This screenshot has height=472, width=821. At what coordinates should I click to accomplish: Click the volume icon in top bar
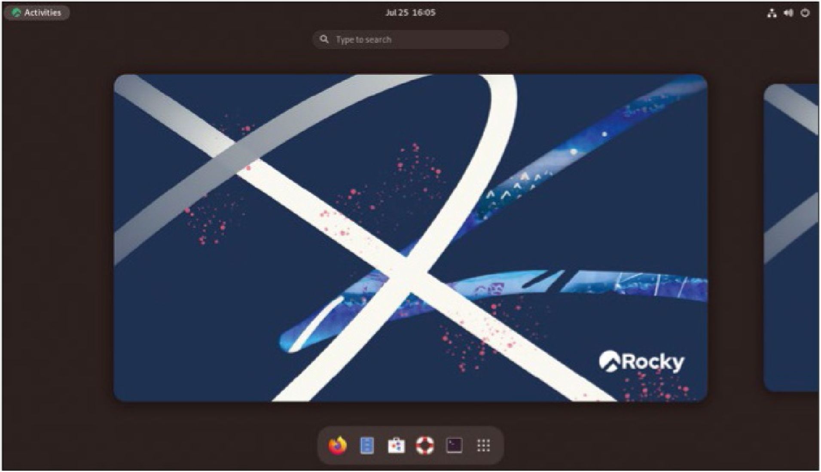tap(788, 13)
